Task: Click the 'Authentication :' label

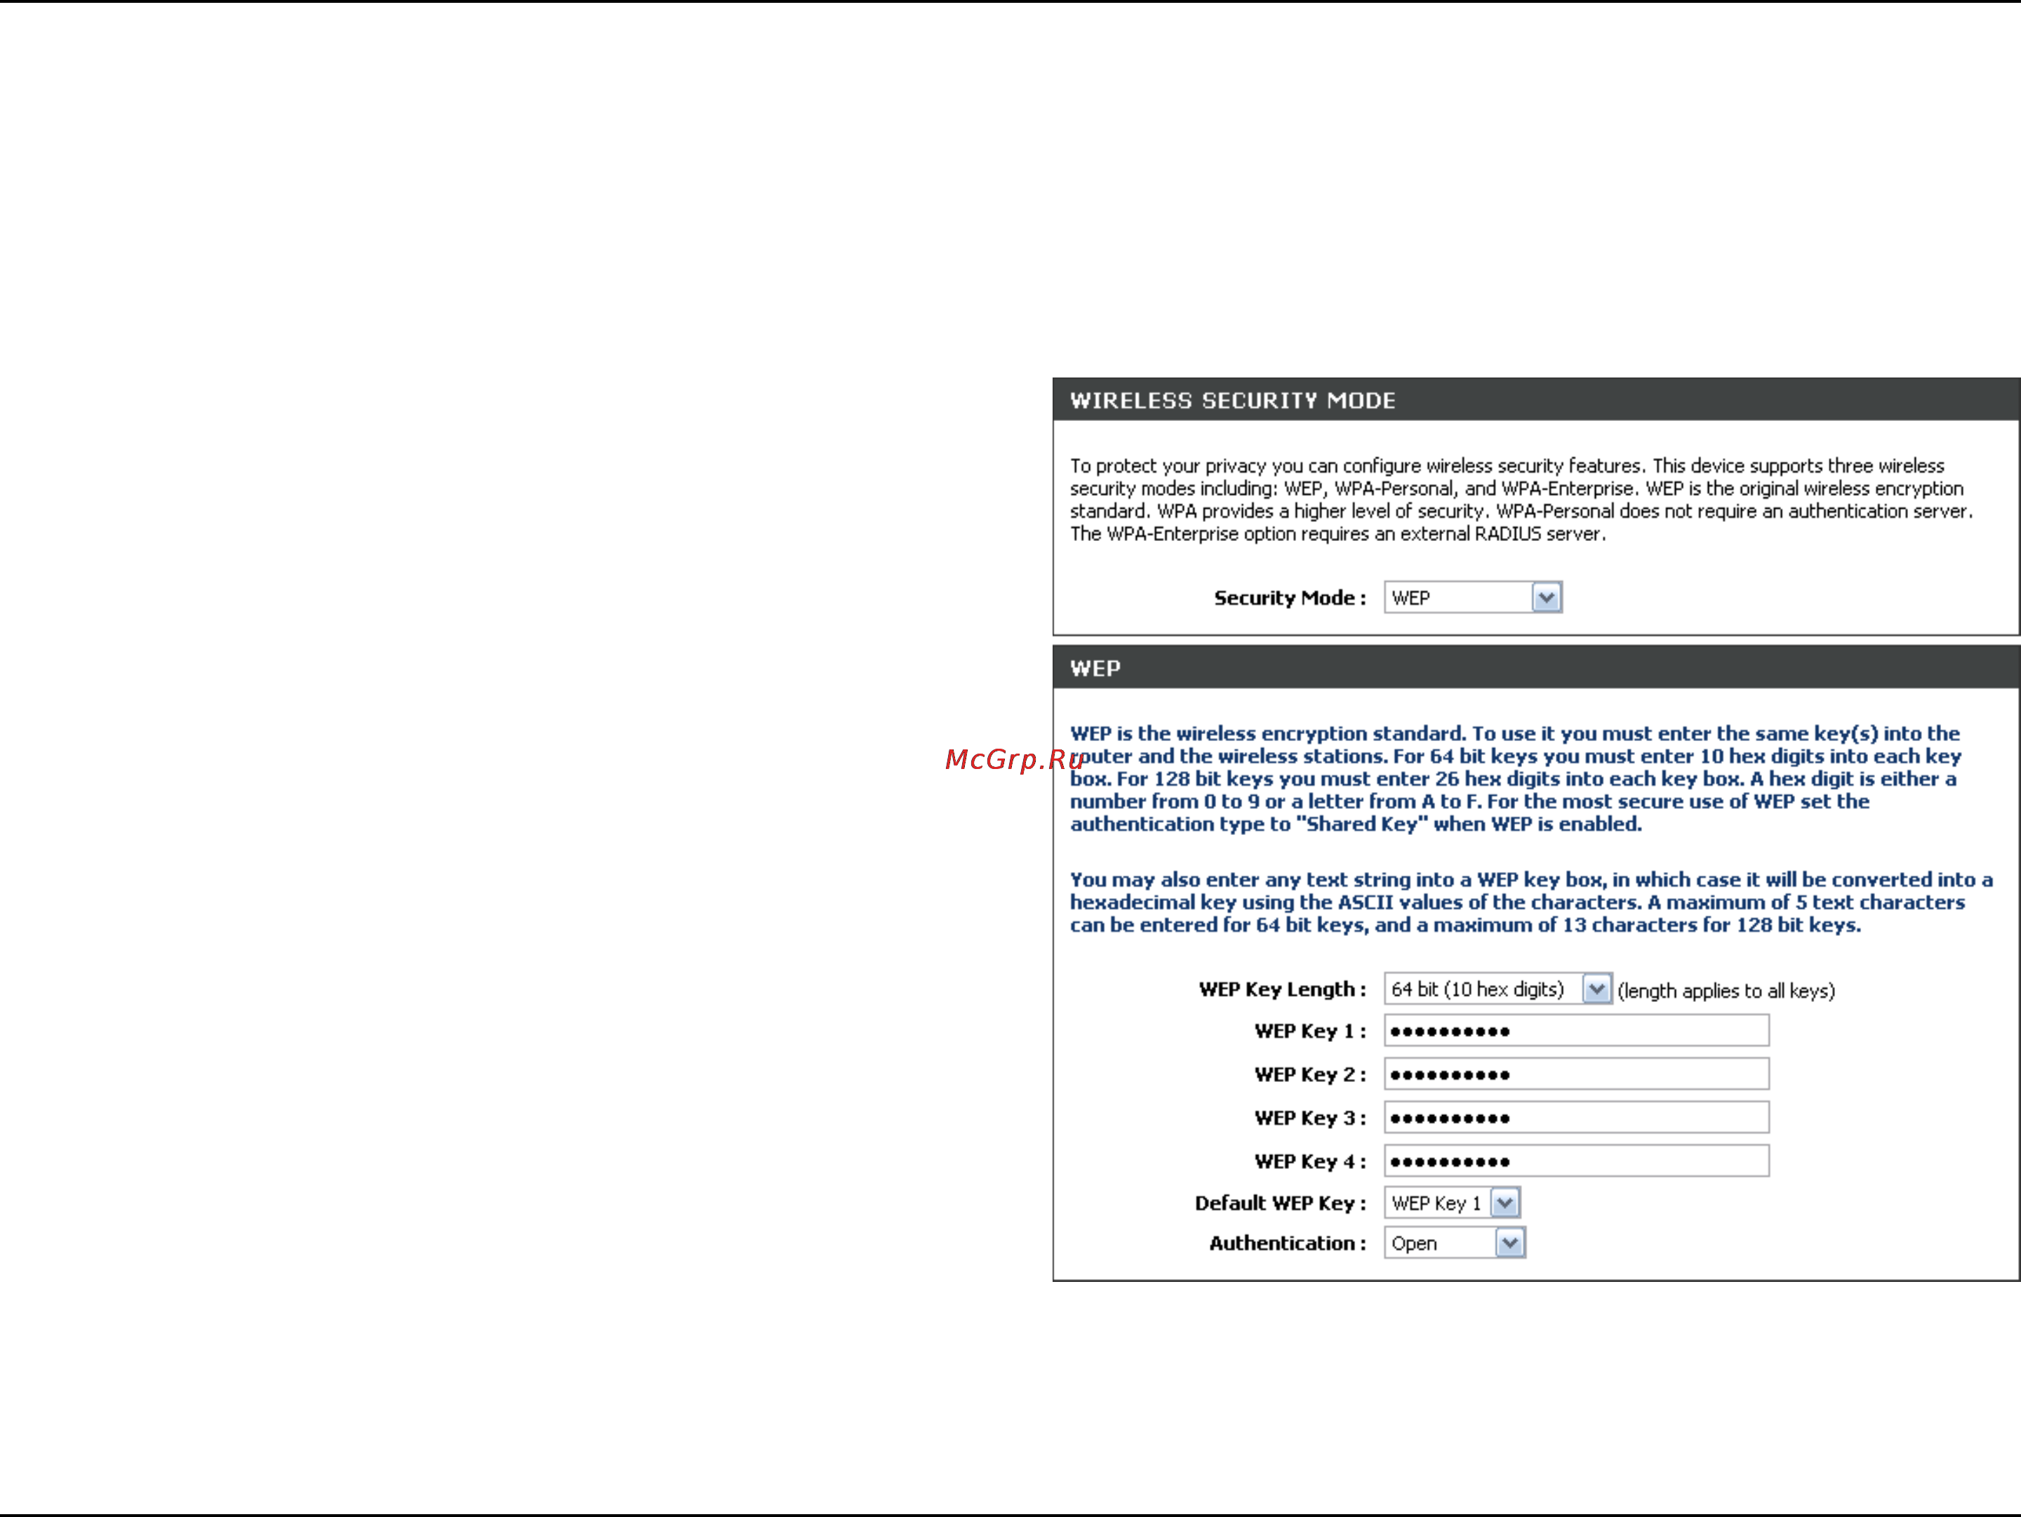Action: (1288, 1243)
